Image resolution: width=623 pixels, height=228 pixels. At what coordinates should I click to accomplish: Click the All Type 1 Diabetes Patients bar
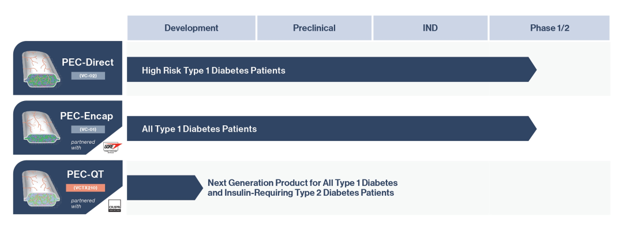tap(332, 129)
